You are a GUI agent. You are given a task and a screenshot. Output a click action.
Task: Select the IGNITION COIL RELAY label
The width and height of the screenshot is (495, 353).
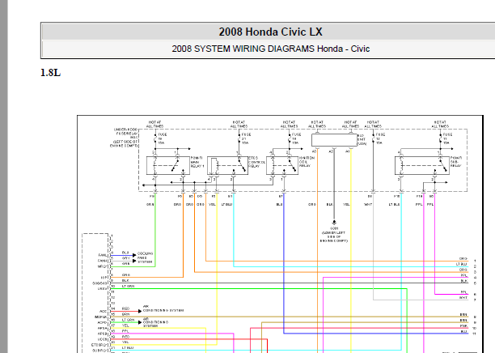tap(307, 161)
